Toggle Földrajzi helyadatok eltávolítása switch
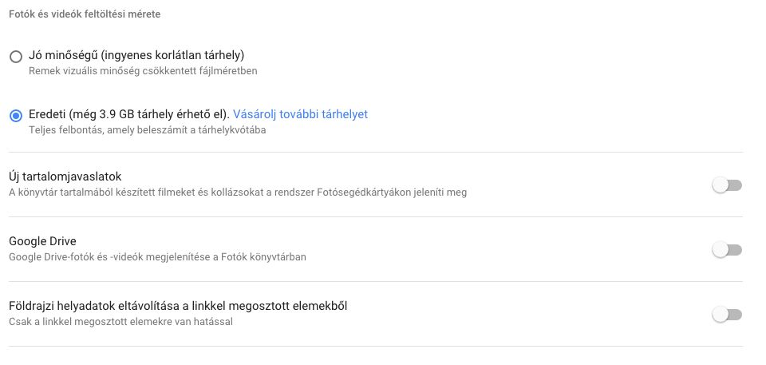 727,314
